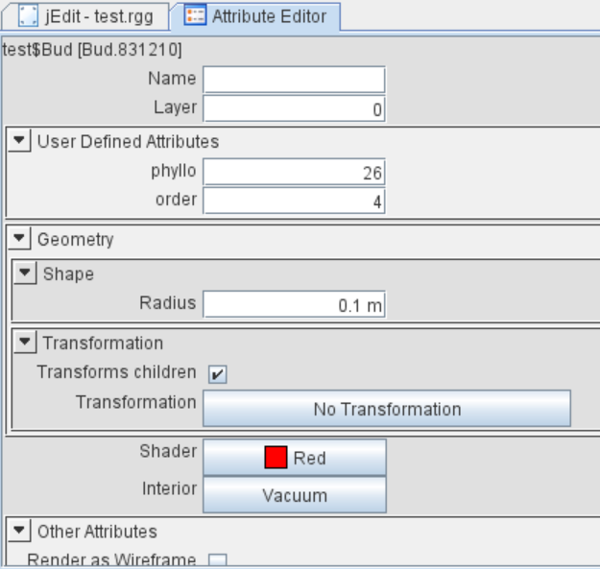Click the jEdit document icon in tab

29,16
